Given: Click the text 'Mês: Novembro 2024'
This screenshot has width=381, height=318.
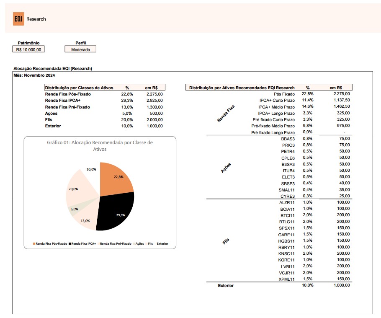Looking at the screenshot, I should click(34, 75).
